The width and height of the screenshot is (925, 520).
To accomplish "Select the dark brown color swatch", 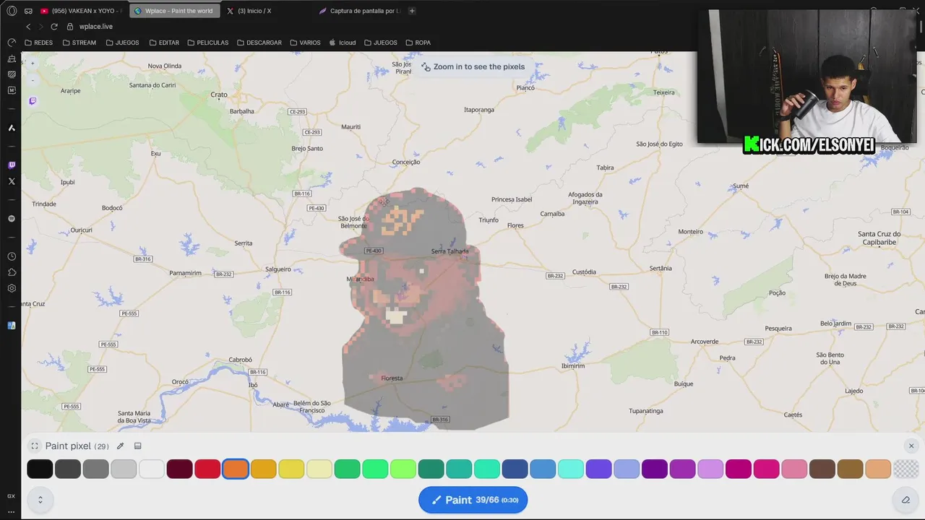I will (x=822, y=469).
